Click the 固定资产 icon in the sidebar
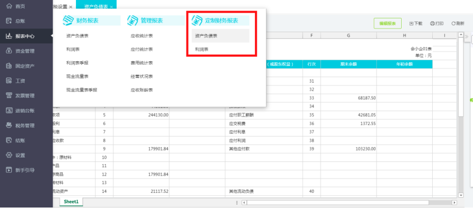Image resolution: width=473 pixels, height=208 pixels. point(9,66)
